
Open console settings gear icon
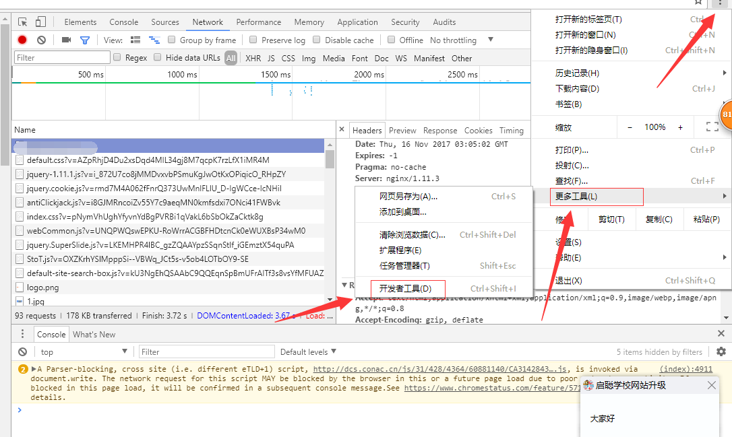pos(721,351)
